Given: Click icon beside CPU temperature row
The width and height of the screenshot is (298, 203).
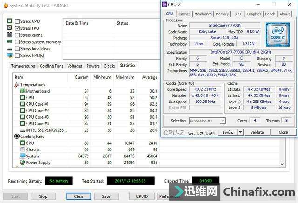Looking at the screenshot, I should [23, 97].
